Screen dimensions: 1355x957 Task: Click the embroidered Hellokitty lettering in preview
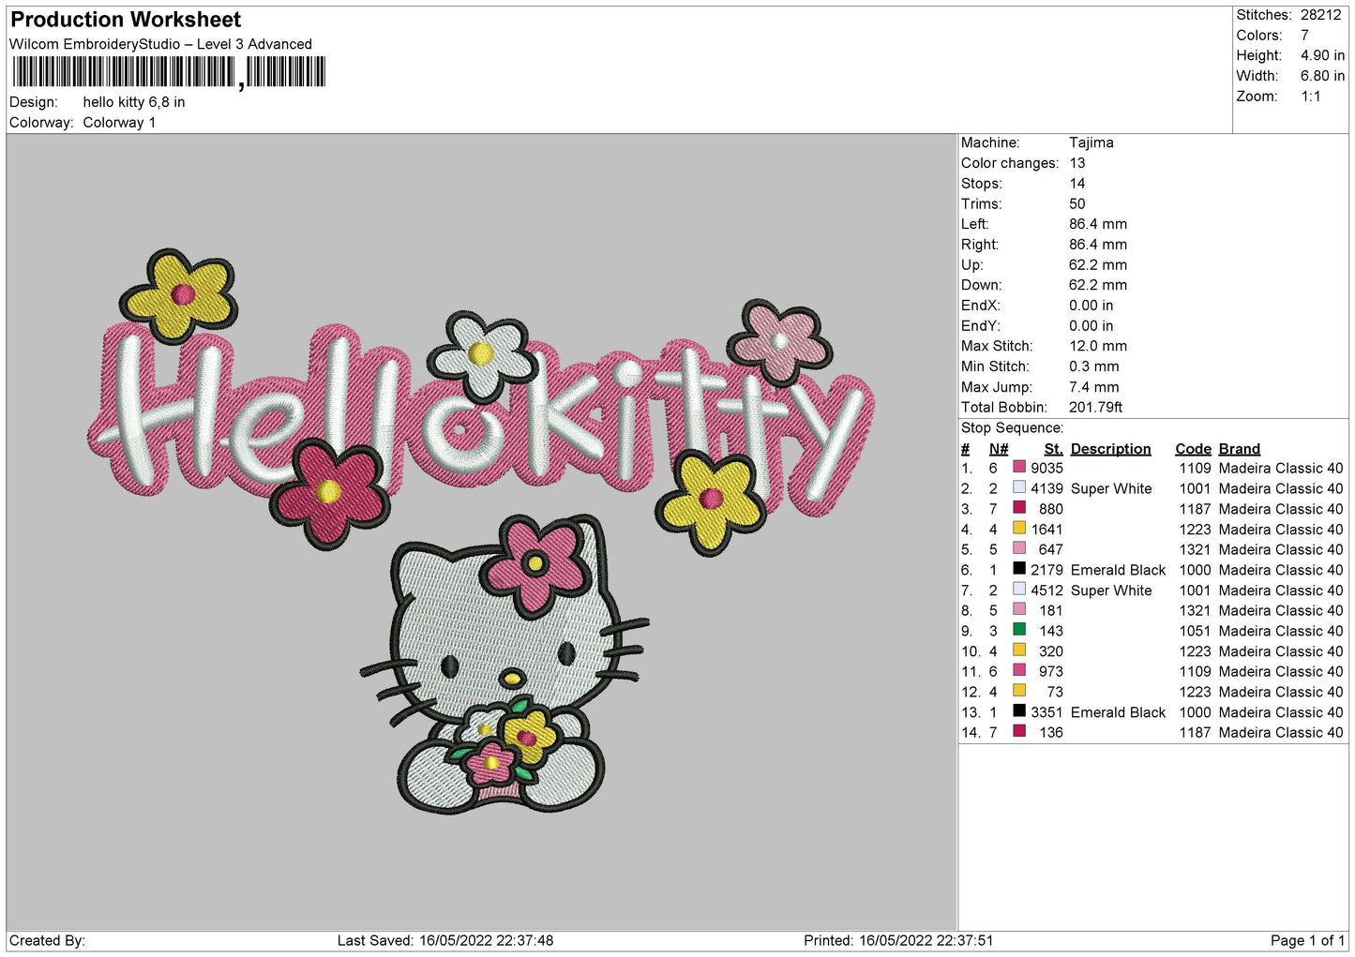[x=483, y=422]
